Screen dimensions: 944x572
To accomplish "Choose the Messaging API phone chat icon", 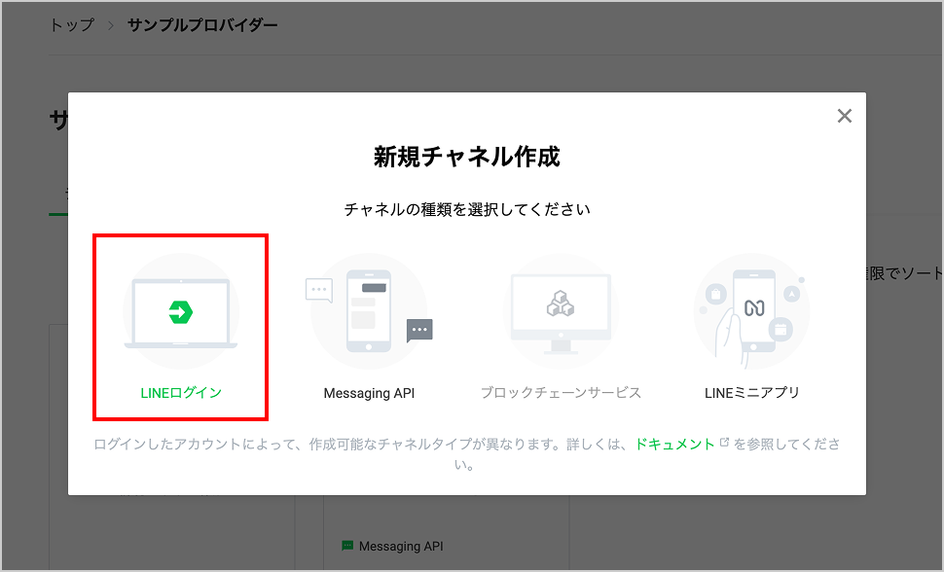I will [369, 311].
